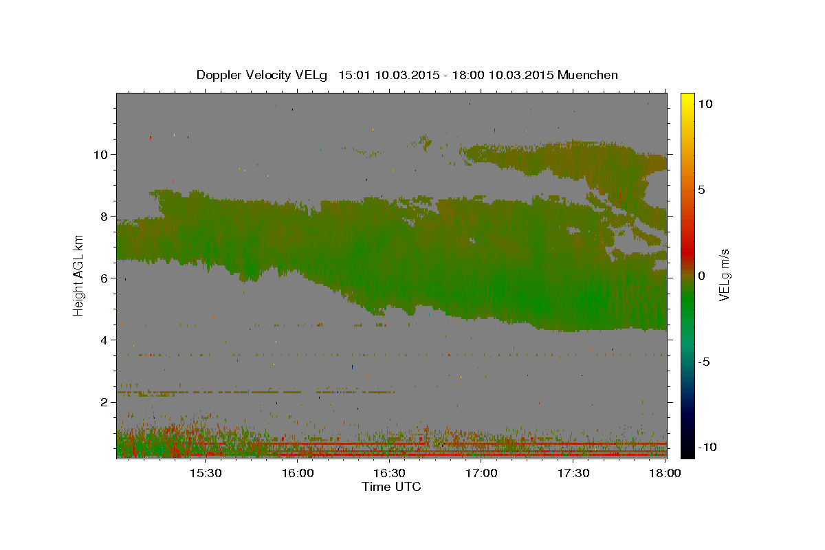Click the height tick label 2

(x=104, y=402)
